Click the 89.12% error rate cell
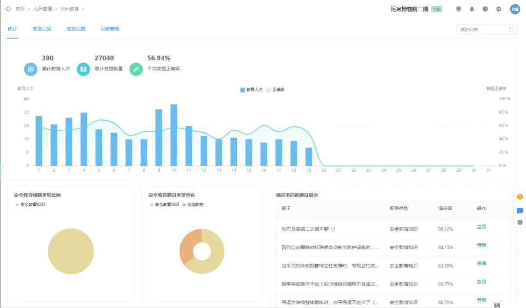 446,229
